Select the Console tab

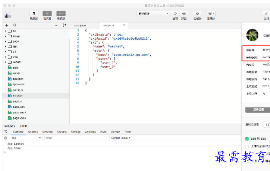18,132
